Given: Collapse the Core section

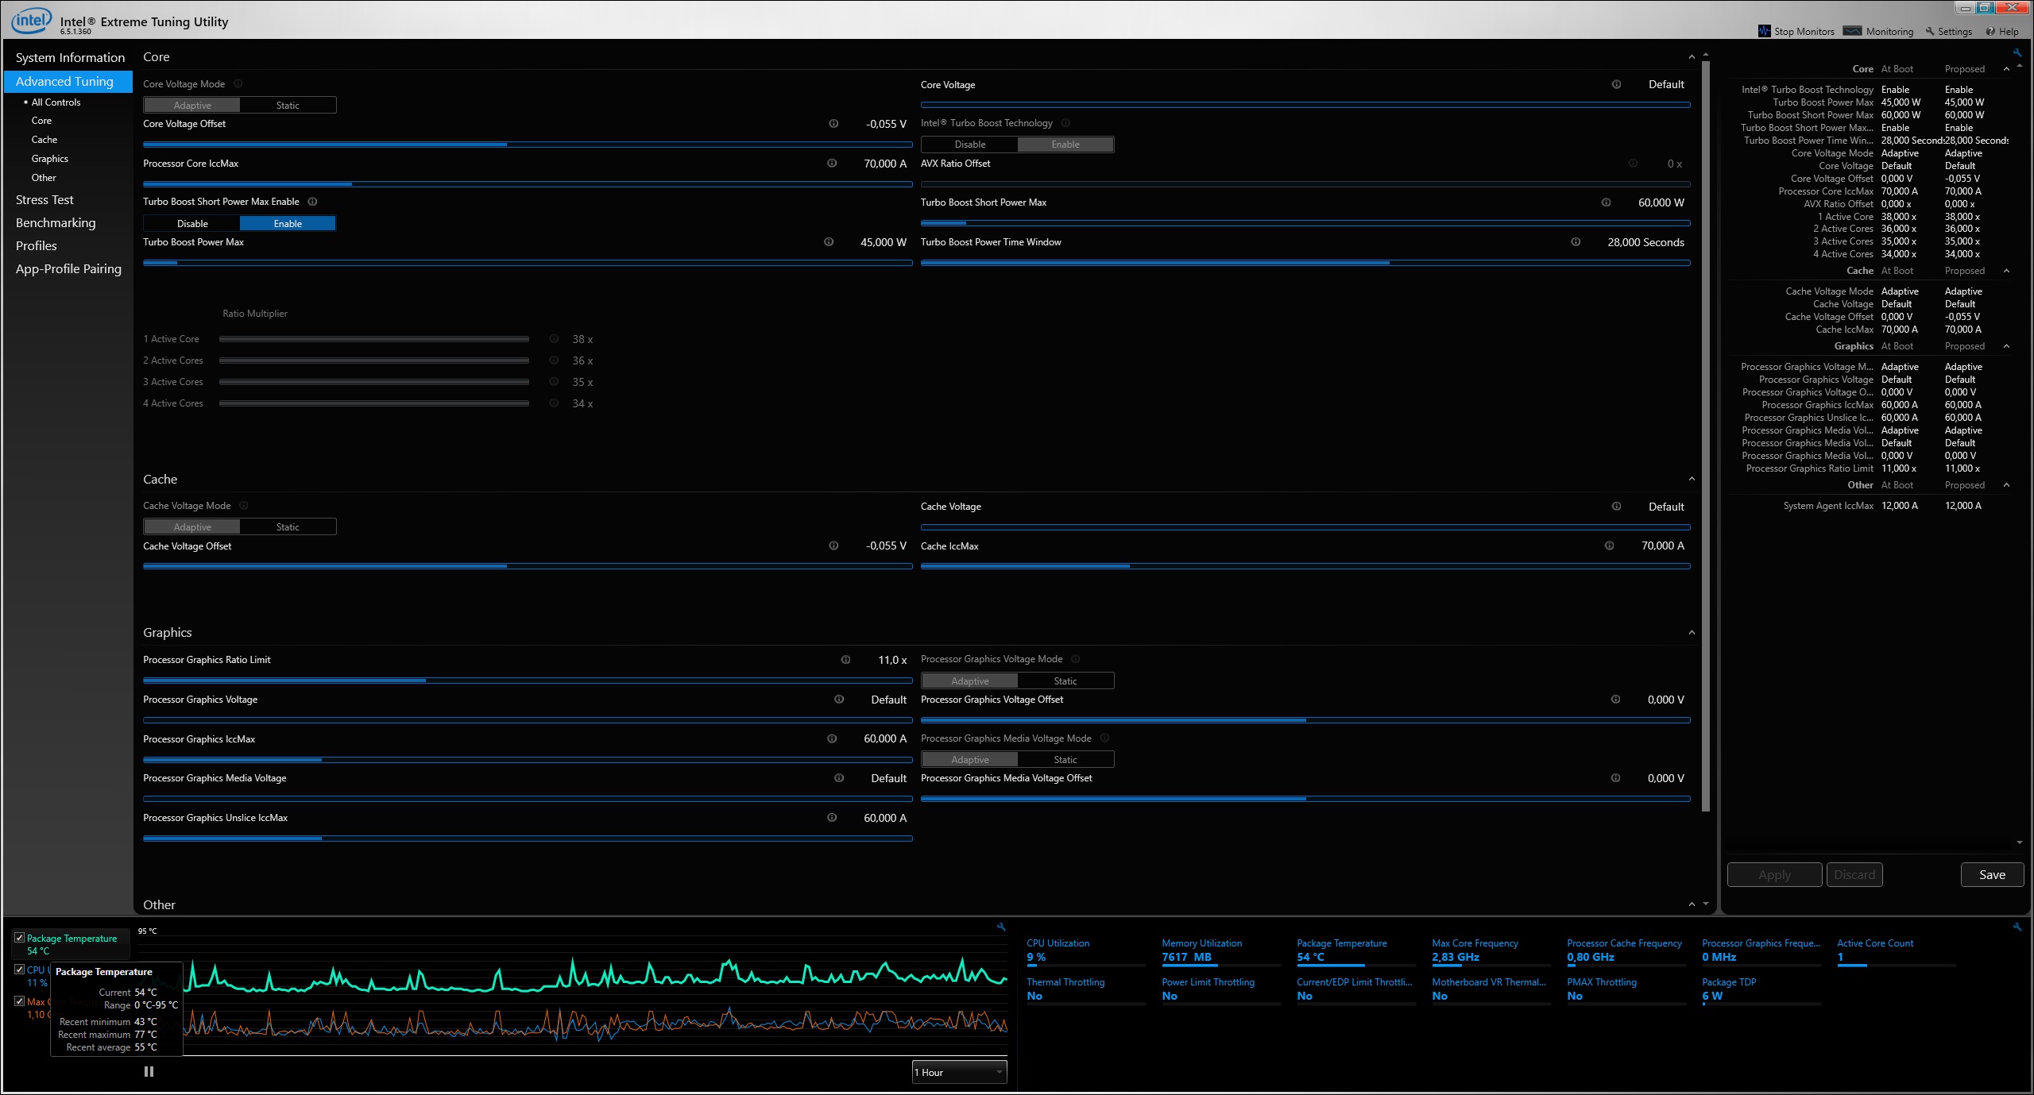Looking at the screenshot, I should [1692, 57].
